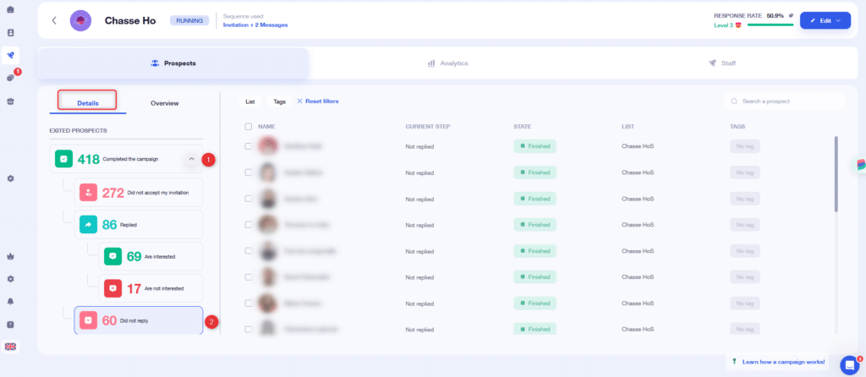Viewport: 866px width, 377px height.
Task: Open the settings cog above the bell icon
Action: pyautogui.click(x=10, y=279)
